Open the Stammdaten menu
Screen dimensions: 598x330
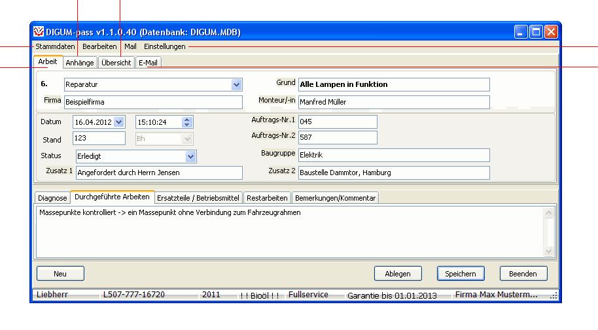tap(55, 46)
